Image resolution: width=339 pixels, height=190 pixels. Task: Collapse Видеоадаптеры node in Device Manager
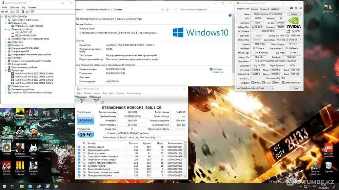(x=6, y=23)
